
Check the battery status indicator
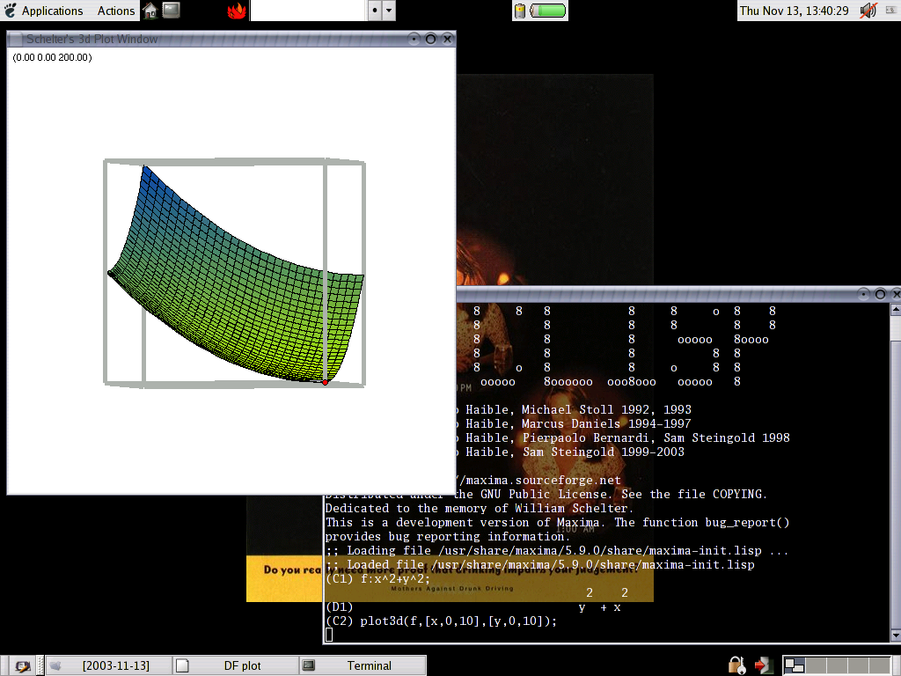pos(540,11)
